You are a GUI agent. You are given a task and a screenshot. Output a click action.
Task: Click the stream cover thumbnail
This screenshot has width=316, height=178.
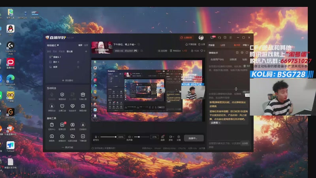pyautogui.click(x=102, y=47)
